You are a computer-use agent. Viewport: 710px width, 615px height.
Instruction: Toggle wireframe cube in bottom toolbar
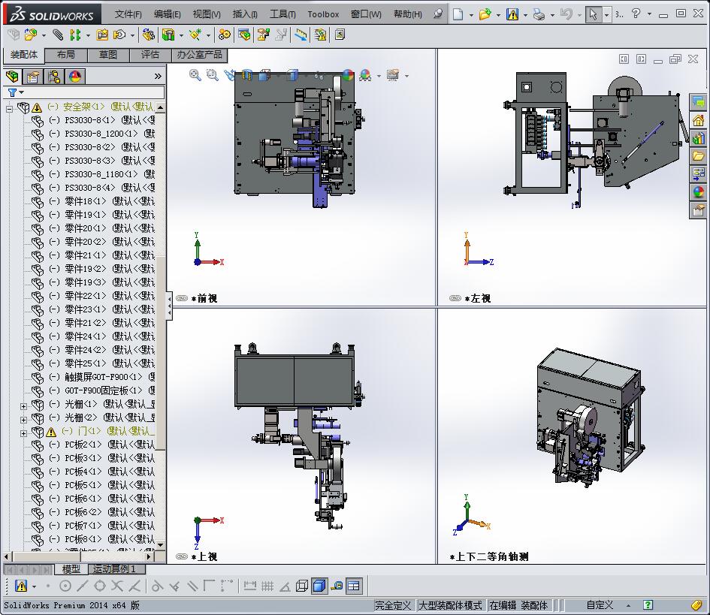pos(302,586)
